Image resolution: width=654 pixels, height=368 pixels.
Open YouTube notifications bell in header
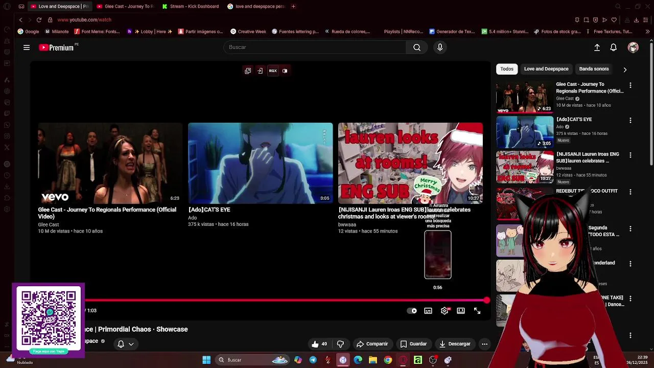pos(614,48)
